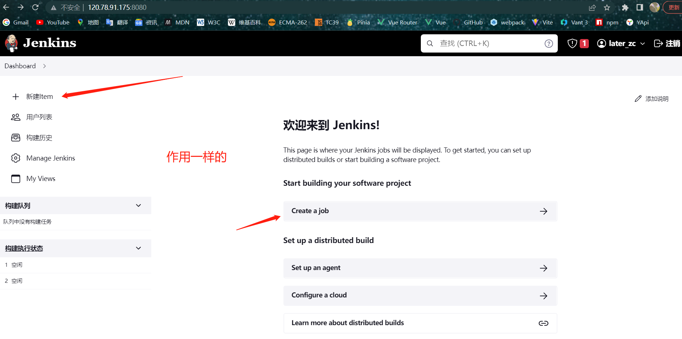Collapse the 构建执行状态 panel
The width and height of the screenshot is (682, 339).
(x=138, y=248)
